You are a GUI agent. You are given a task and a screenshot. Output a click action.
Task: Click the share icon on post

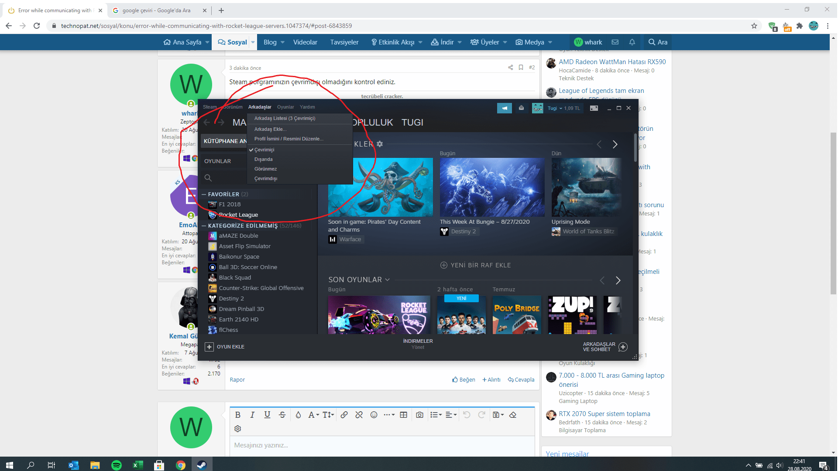coord(510,67)
